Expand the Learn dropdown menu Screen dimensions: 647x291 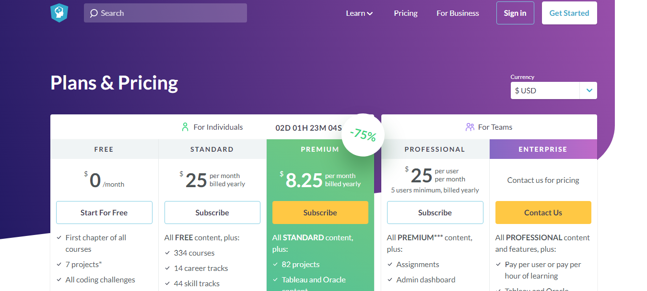tap(359, 13)
